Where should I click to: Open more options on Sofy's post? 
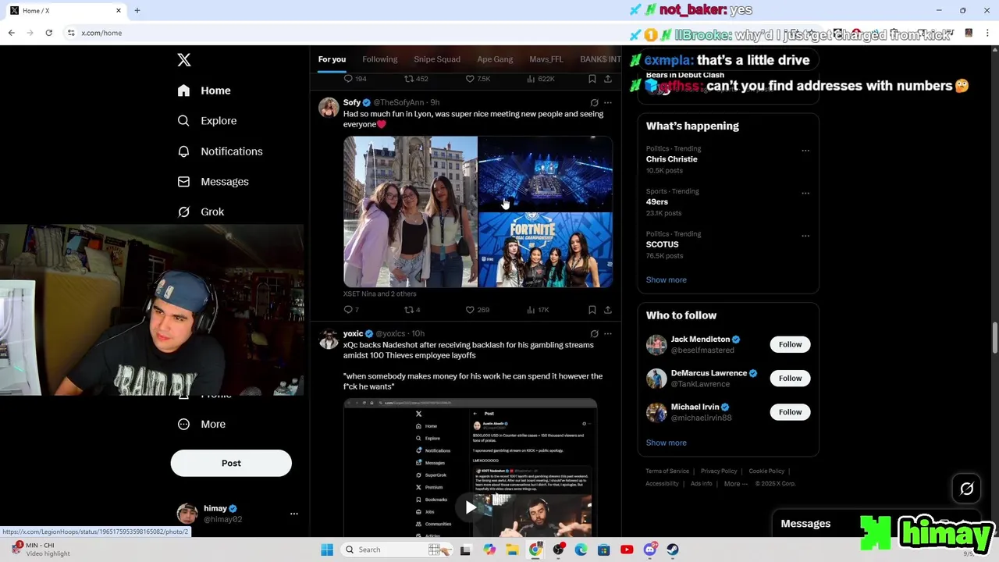608,103
